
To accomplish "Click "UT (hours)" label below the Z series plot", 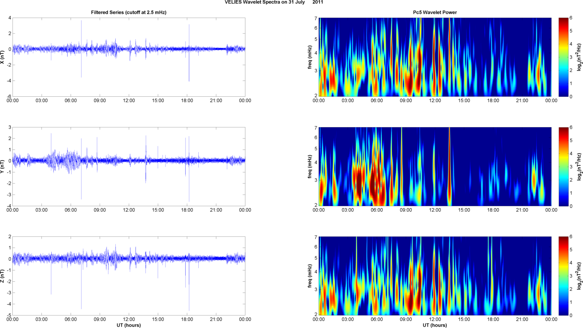I will coord(129,325).
